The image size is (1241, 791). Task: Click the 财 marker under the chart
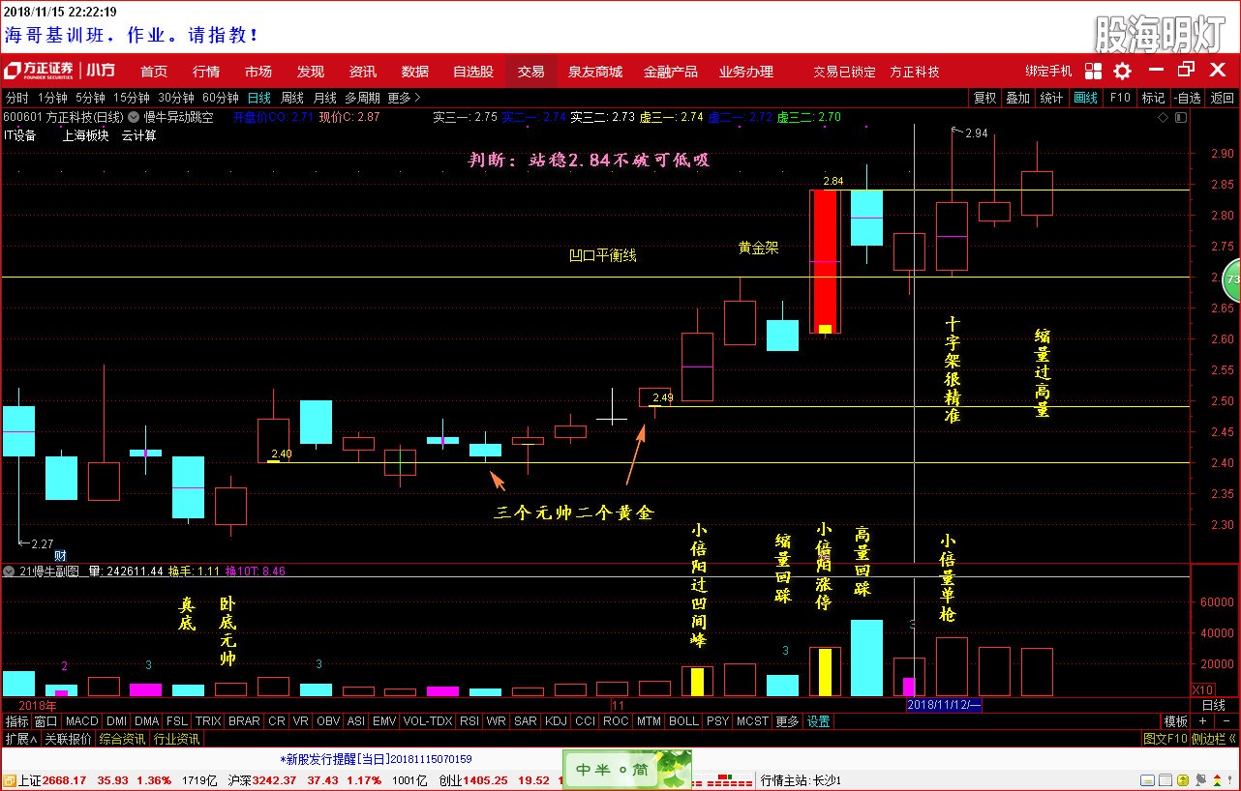pos(60,555)
